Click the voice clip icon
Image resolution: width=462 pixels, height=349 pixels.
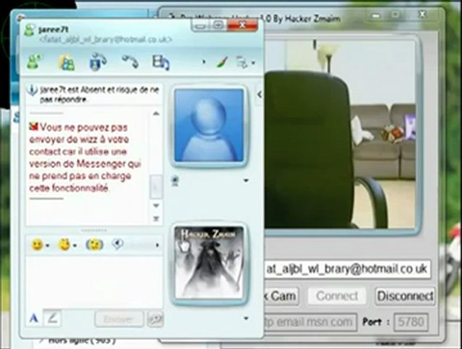coord(117,244)
